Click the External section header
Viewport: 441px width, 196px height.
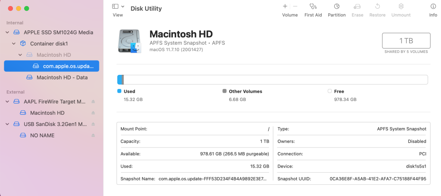point(16,92)
